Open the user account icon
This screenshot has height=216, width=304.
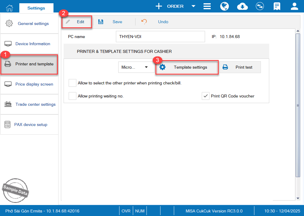point(294,6)
